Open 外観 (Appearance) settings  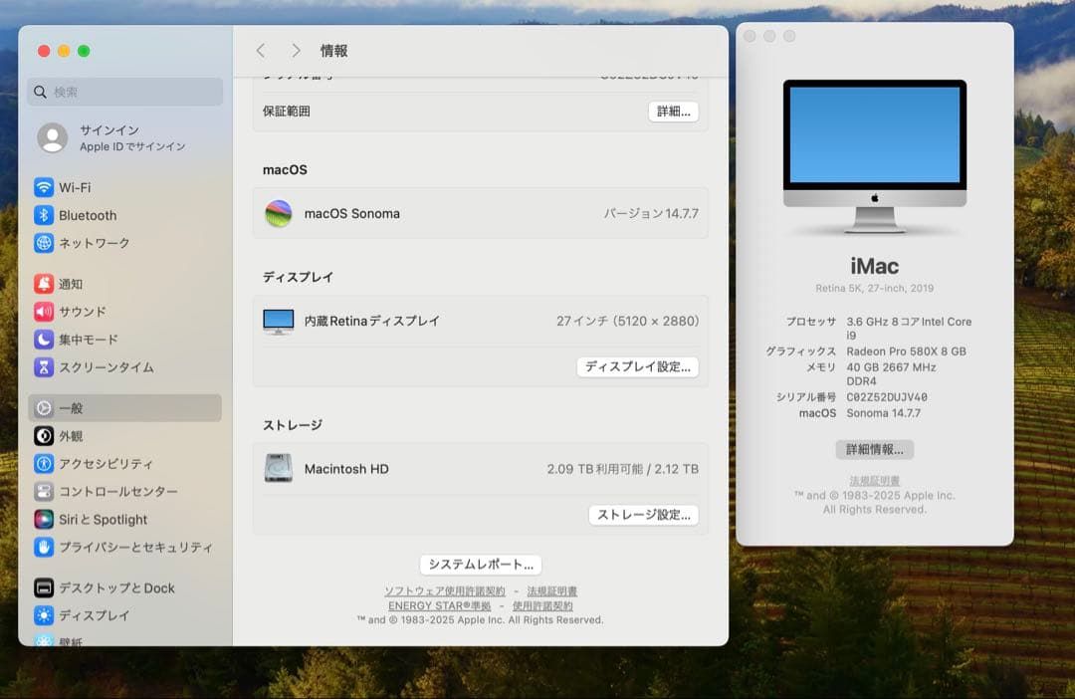(73, 435)
